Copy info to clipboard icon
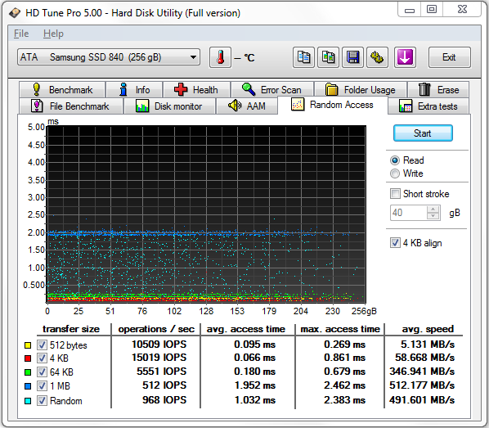The width and height of the screenshot is (489, 428). (303, 57)
